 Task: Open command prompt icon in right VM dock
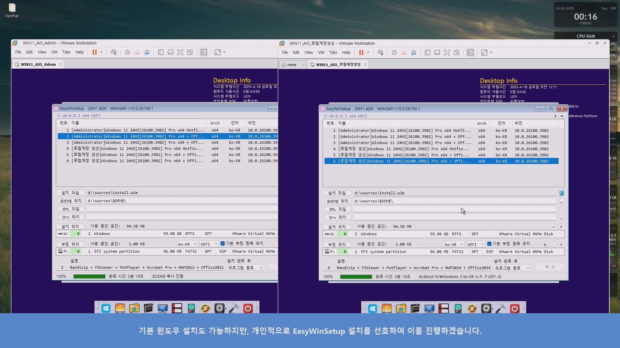[x=415, y=309]
